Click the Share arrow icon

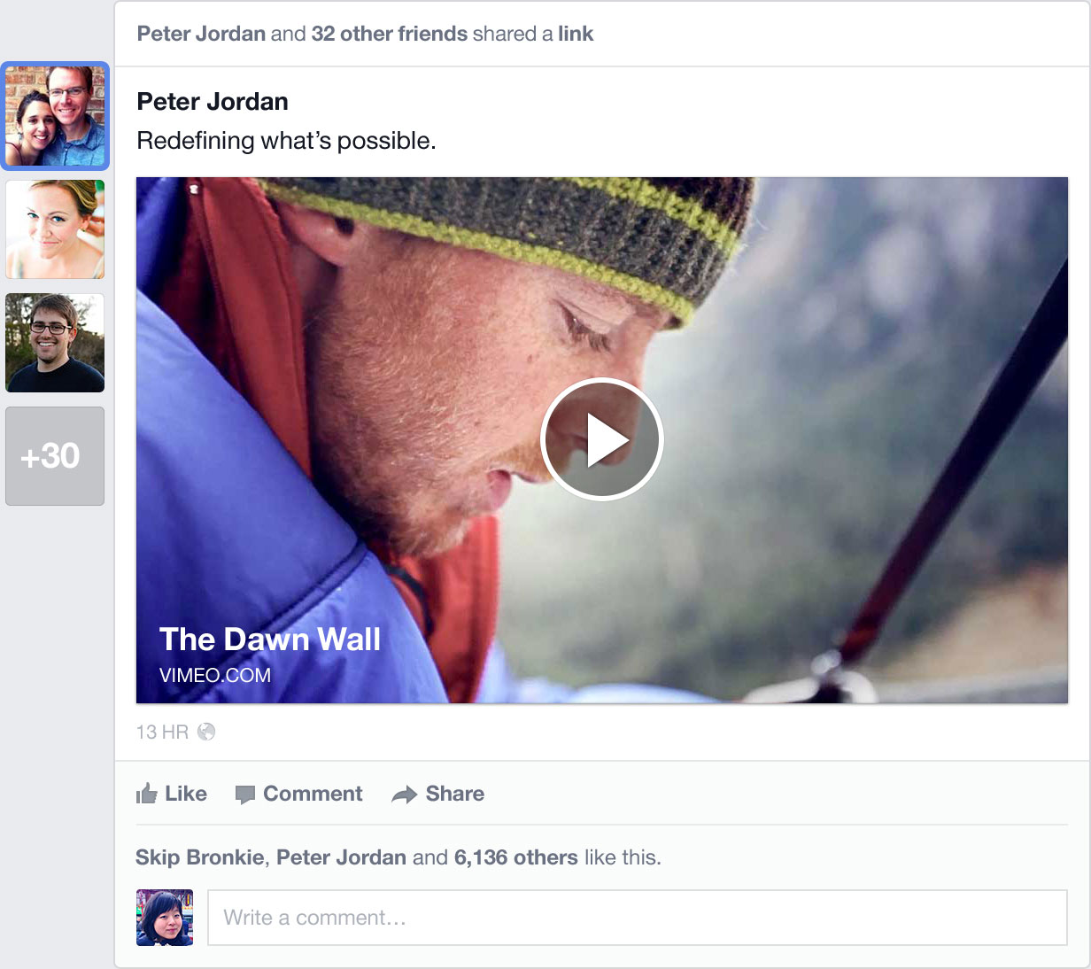point(404,794)
